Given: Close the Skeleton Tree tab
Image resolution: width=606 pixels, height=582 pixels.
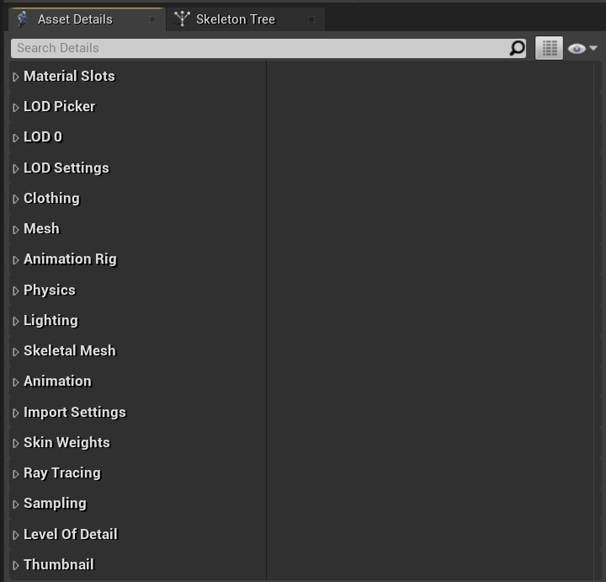Looking at the screenshot, I should (311, 19).
